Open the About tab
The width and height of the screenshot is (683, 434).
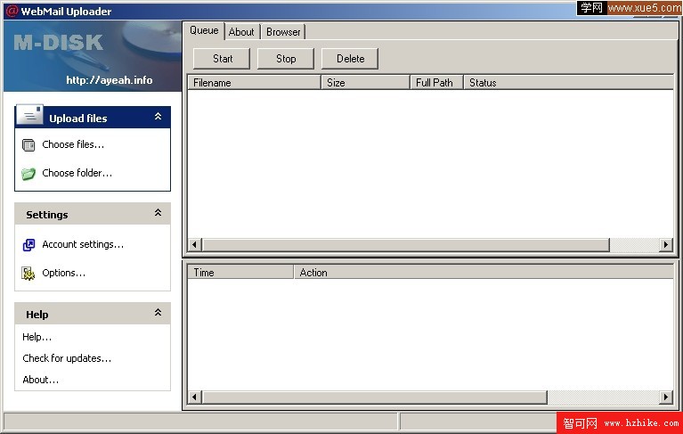click(241, 32)
